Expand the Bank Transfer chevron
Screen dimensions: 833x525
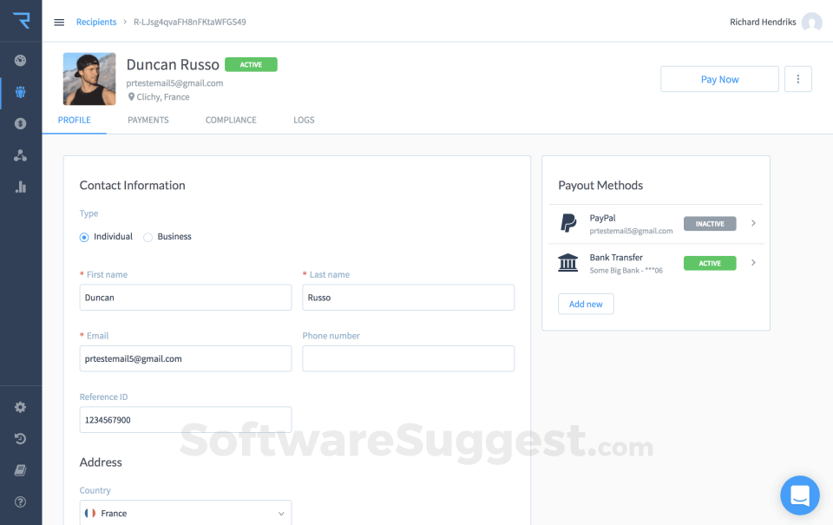(x=753, y=262)
